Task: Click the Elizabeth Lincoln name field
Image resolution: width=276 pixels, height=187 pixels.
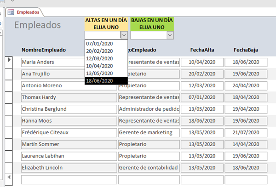Action: [69, 168]
